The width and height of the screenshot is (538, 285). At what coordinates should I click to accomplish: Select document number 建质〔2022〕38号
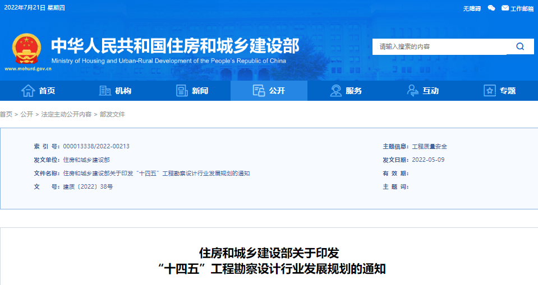(x=88, y=186)
